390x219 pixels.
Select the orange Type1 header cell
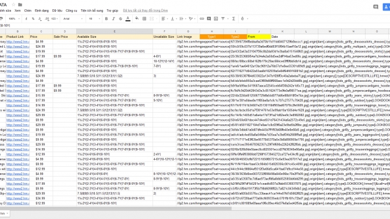pyautogui.click(x=212, y=37)
